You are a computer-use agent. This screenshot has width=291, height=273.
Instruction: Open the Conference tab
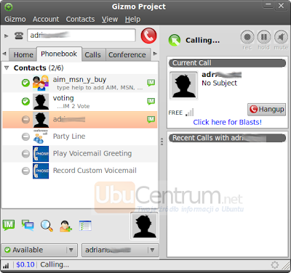tap(127, 54)
